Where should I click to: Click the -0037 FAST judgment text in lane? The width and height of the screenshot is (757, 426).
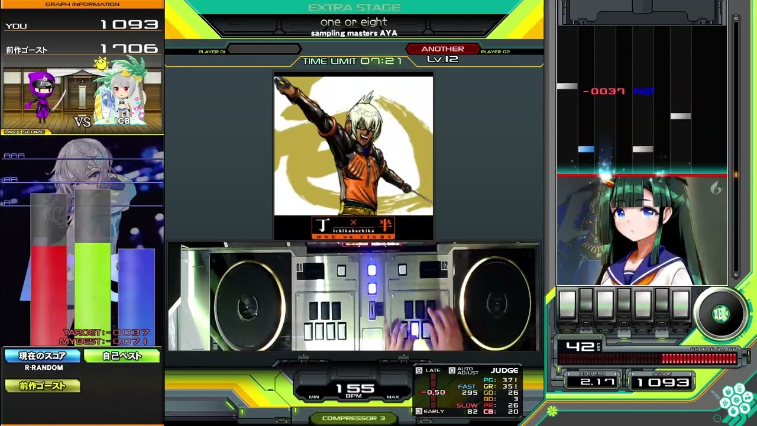(619, 91)
